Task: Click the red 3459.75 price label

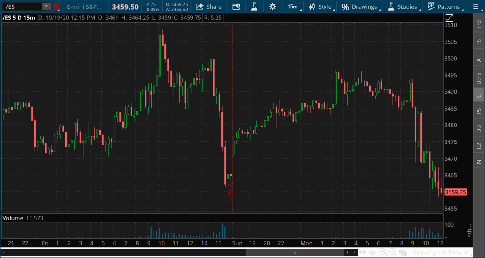Action: tap(455, 192)
